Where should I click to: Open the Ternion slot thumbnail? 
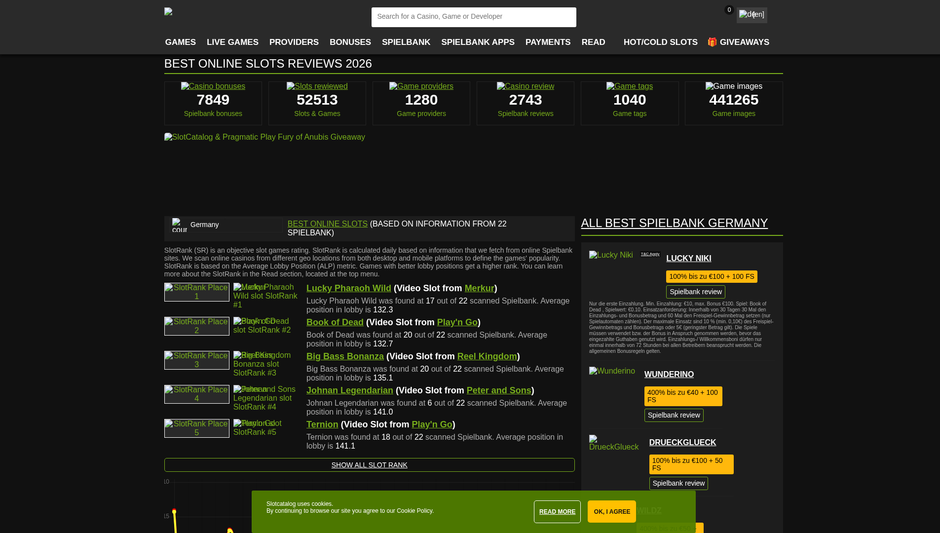(x=266, y=428)
